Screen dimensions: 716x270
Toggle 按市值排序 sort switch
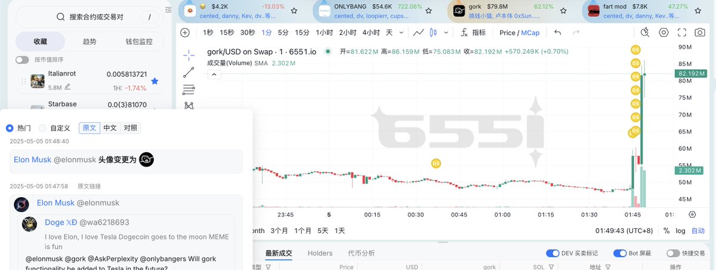(x=22, y=60)
